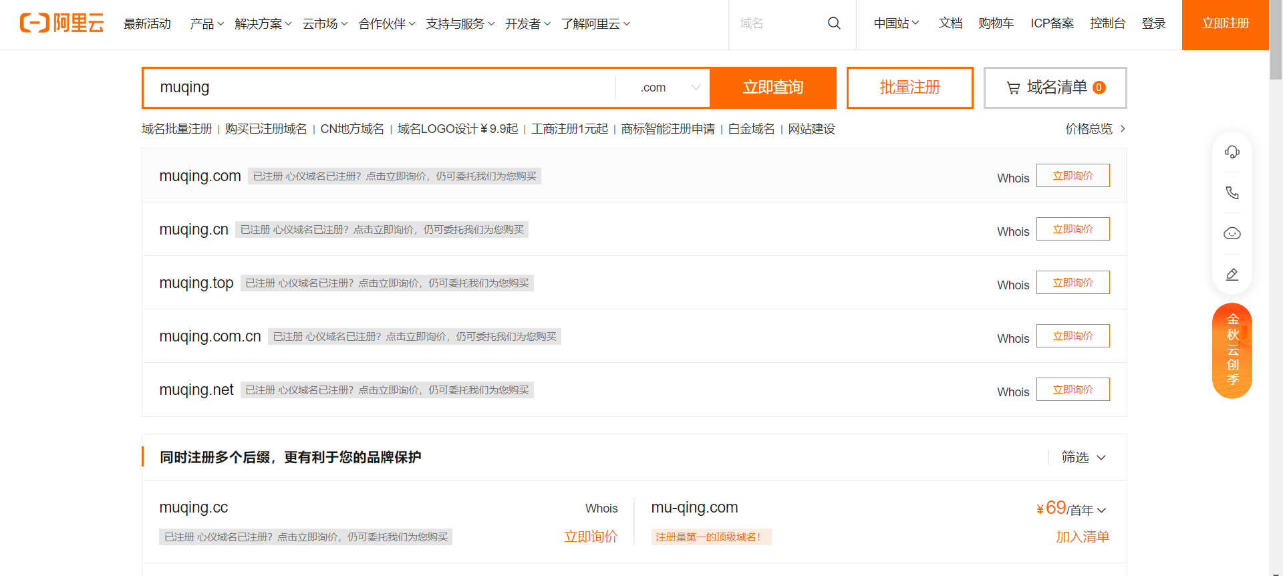1283x576 pixels.
Task: Click 立即询价 for muqing.cc
Action: click(591, 537)
